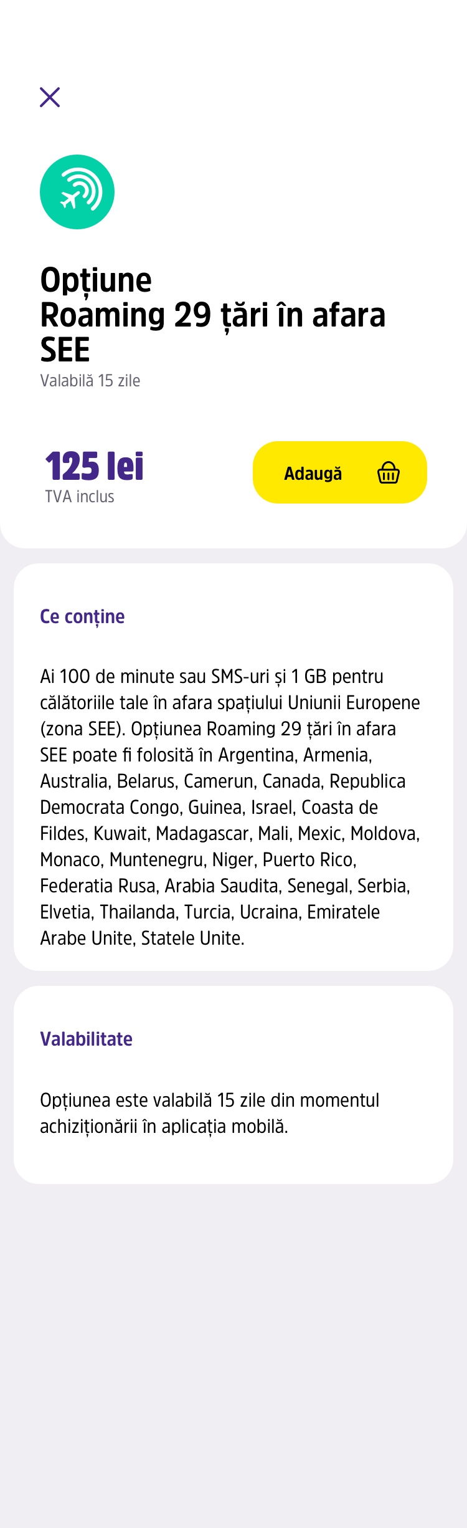Tap the Valabilă 15 zile subtitle
The height and width of the screenshot is (1528, 467).
coord(90,381)
